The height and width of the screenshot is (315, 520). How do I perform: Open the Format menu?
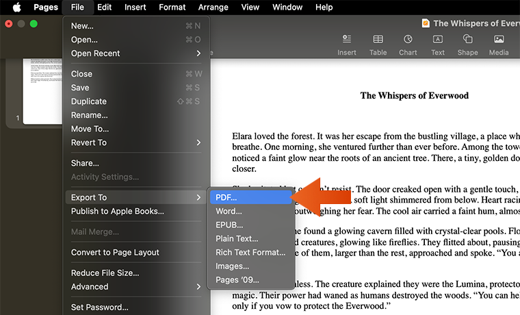[172, 7]
